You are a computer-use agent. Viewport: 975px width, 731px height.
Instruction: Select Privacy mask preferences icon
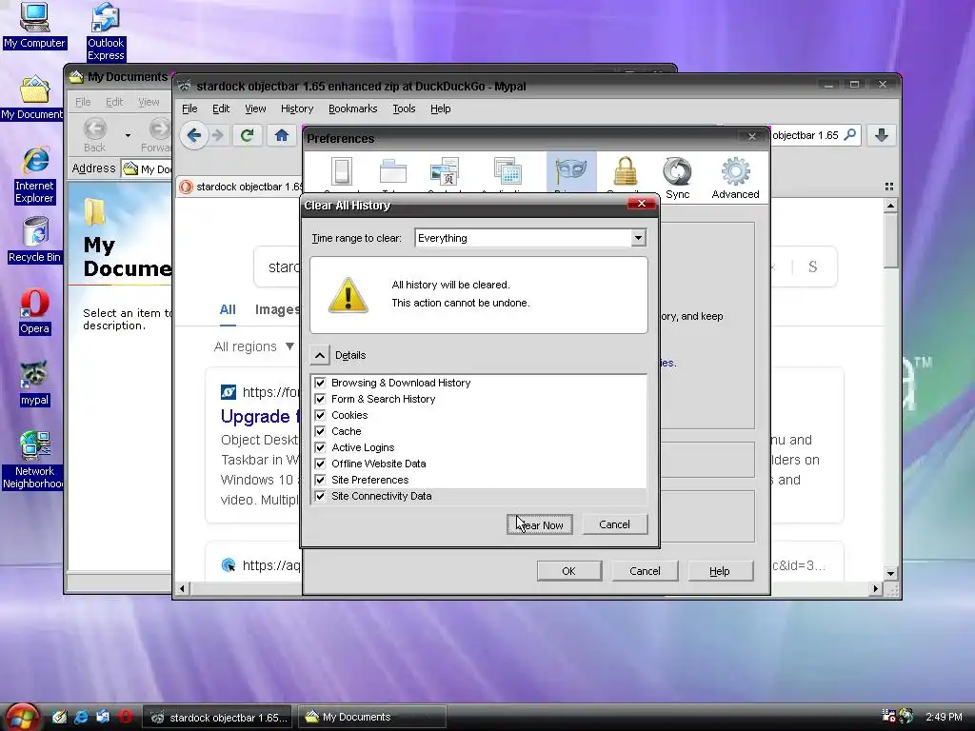(x=571, y=172)
